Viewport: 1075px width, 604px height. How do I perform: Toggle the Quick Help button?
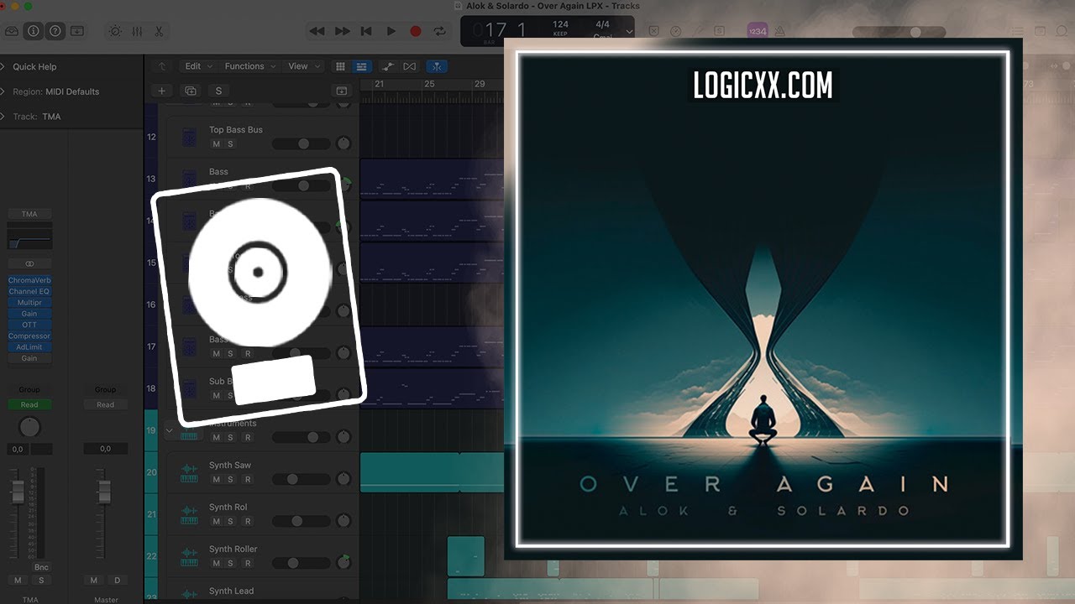tap(55, 31)
